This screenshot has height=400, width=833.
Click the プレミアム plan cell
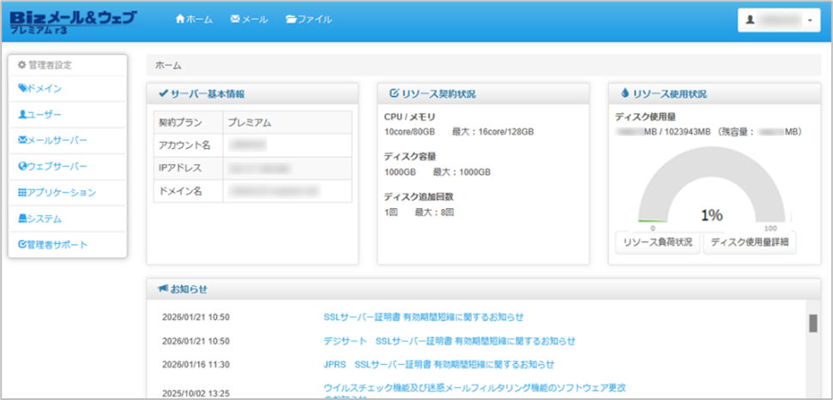click(287, 122)
